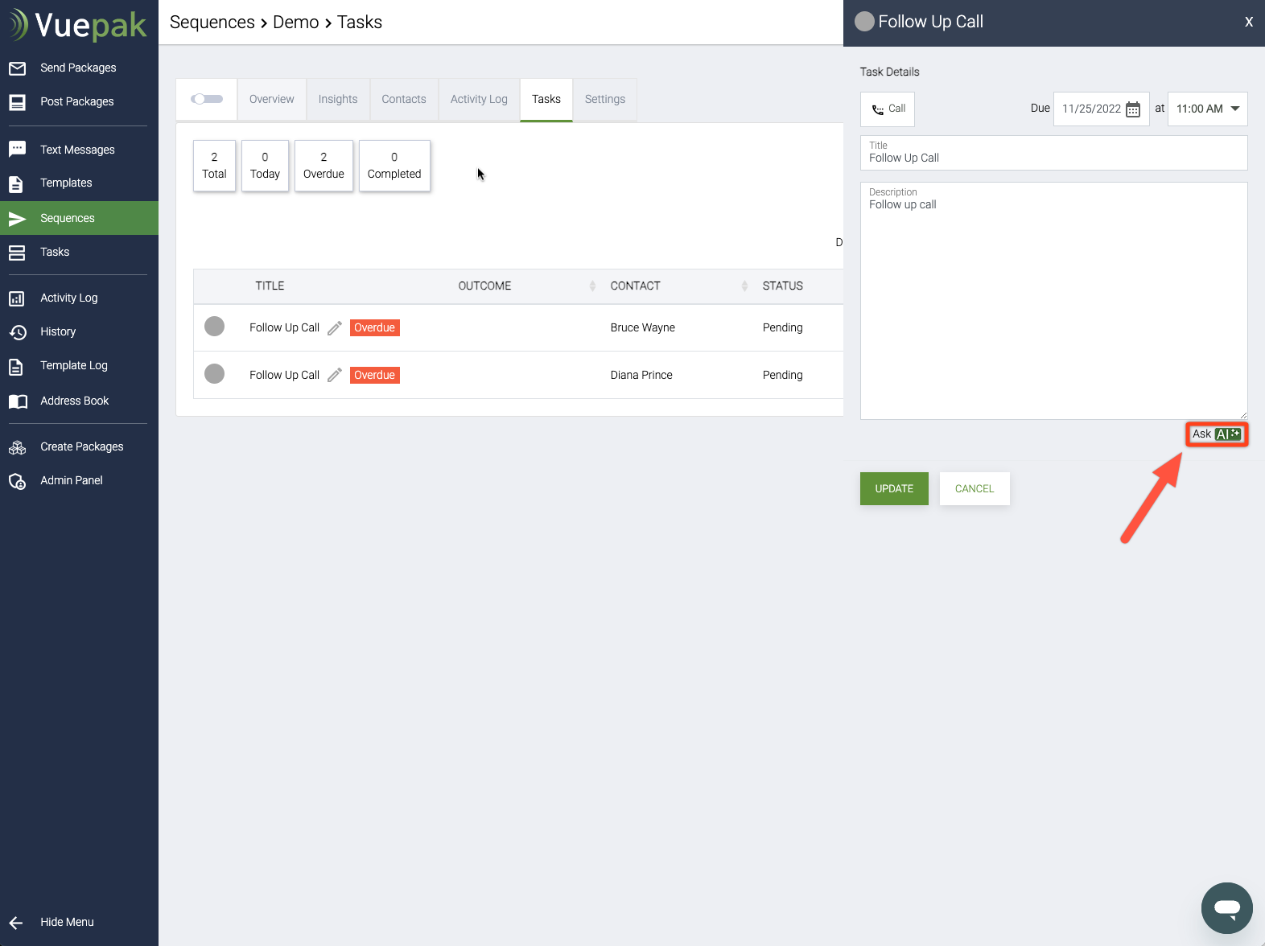
Task: Sort tasks by Contact column arrows
Action: (744, 286)
